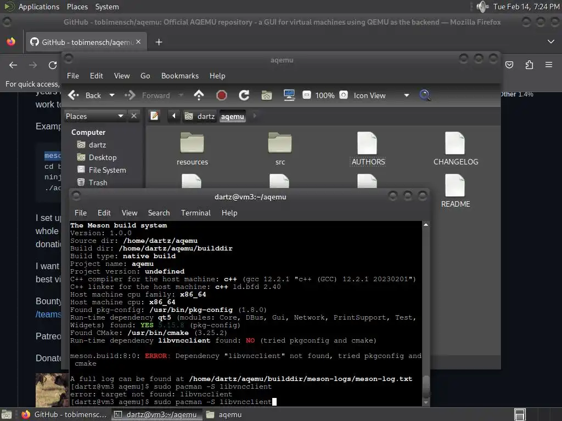Open the src folder

pyautogui.click(x=280, y=149)
